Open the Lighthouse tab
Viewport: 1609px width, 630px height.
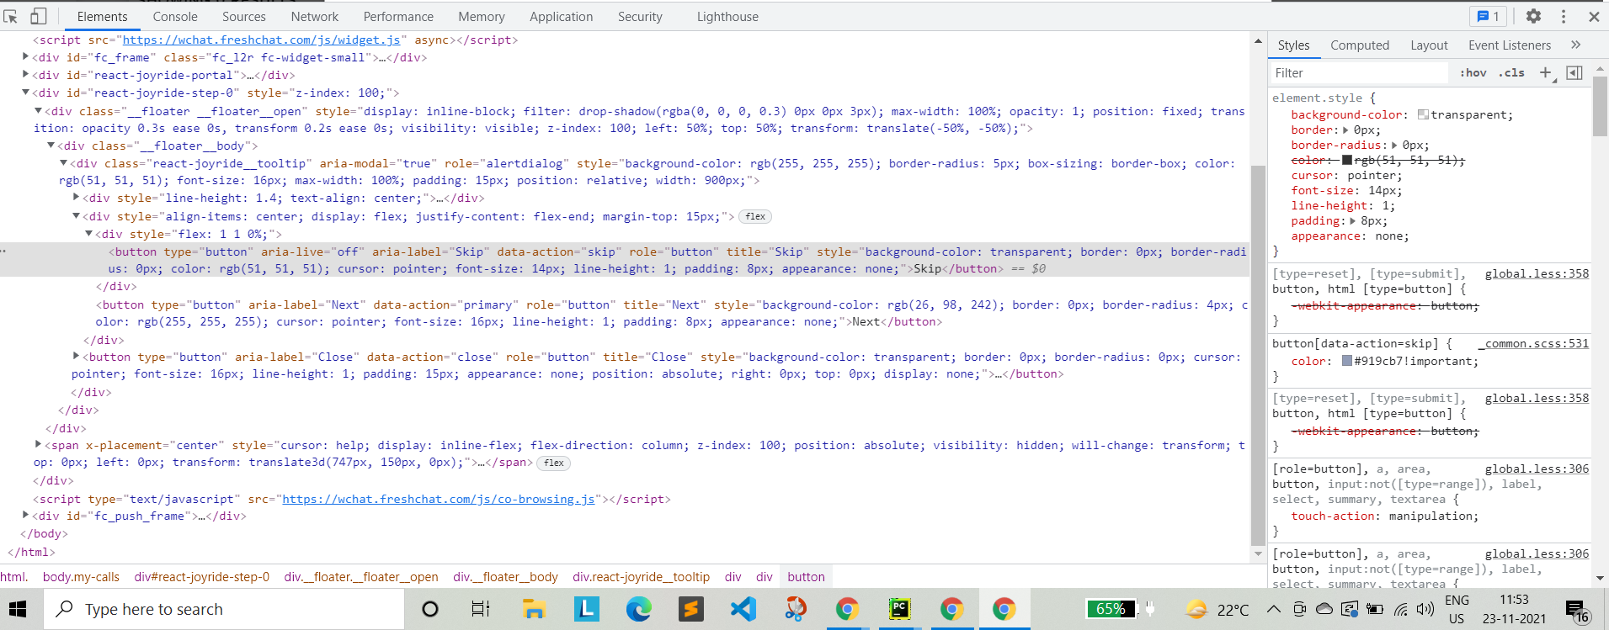point(727,16)
